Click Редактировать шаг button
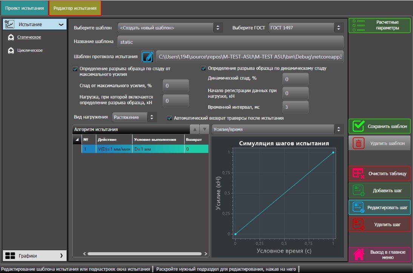The height and width of the screenshot is (273, 413). pos(379,207)
